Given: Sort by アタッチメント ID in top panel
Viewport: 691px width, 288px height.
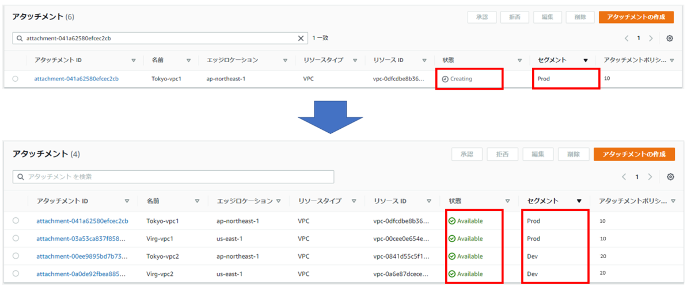Looking at the screenshot, I should click(x=134, y=60).
